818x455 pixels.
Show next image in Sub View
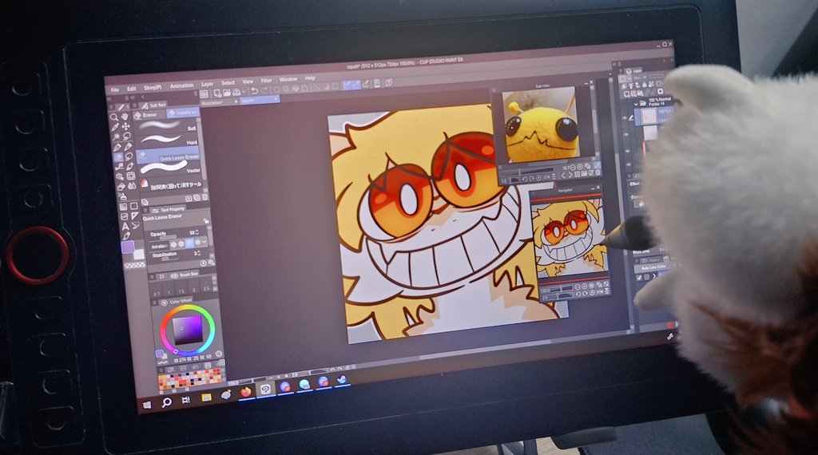point(570,175)
